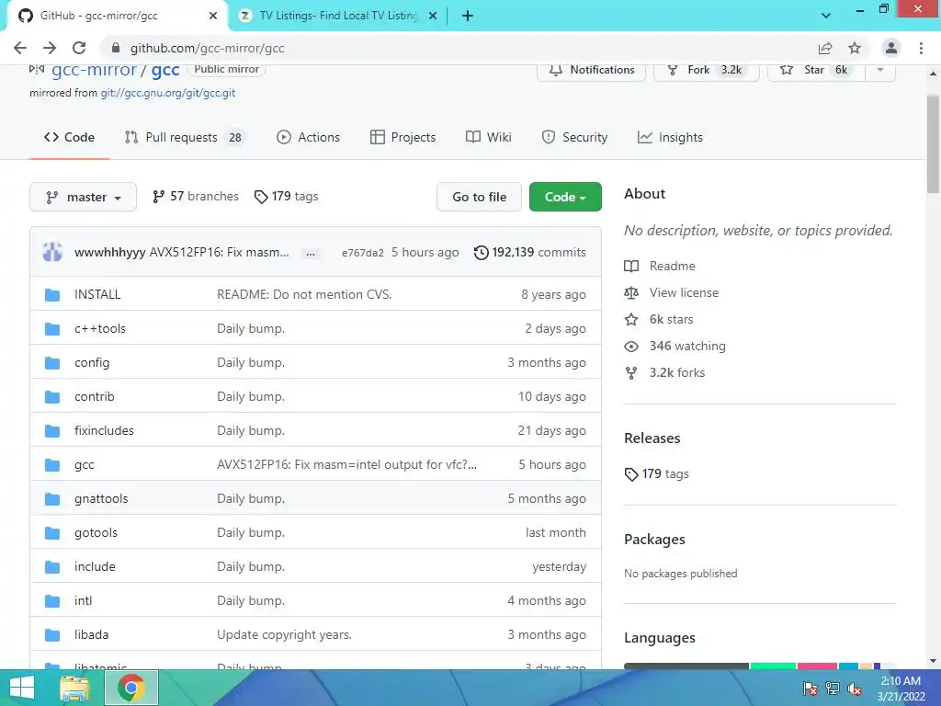Open the config folder
The image size is (941, 706).
click(92, 362)
